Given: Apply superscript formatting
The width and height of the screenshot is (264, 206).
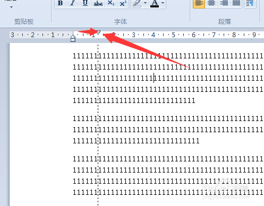Looking at the screenshot, I should pos(123,3).
